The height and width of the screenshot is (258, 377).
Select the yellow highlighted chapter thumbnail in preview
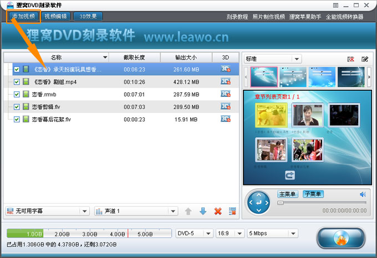[x=271, y=115]
